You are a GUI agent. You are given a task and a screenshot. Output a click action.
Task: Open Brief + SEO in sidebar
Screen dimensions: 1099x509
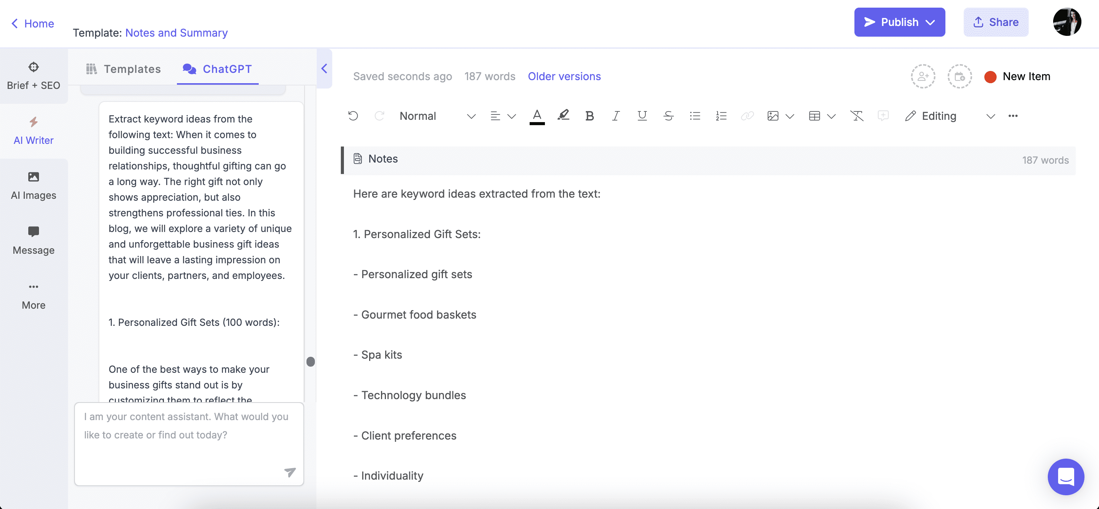click(x=33, y=76)
